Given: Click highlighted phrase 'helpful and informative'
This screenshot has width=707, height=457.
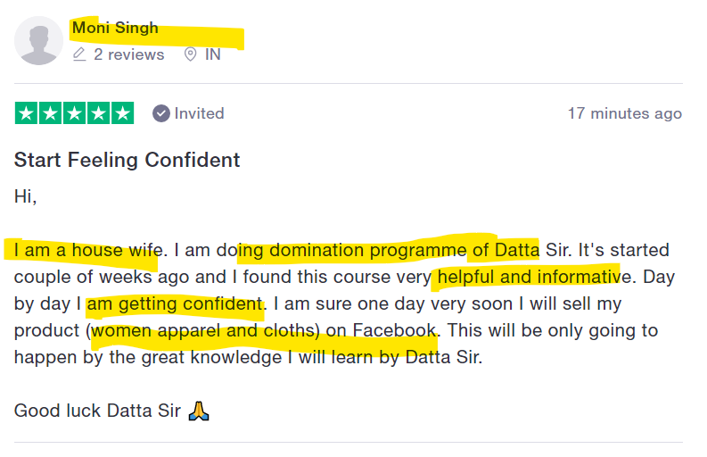Looking at the screenshot, I should coord(530,277).
